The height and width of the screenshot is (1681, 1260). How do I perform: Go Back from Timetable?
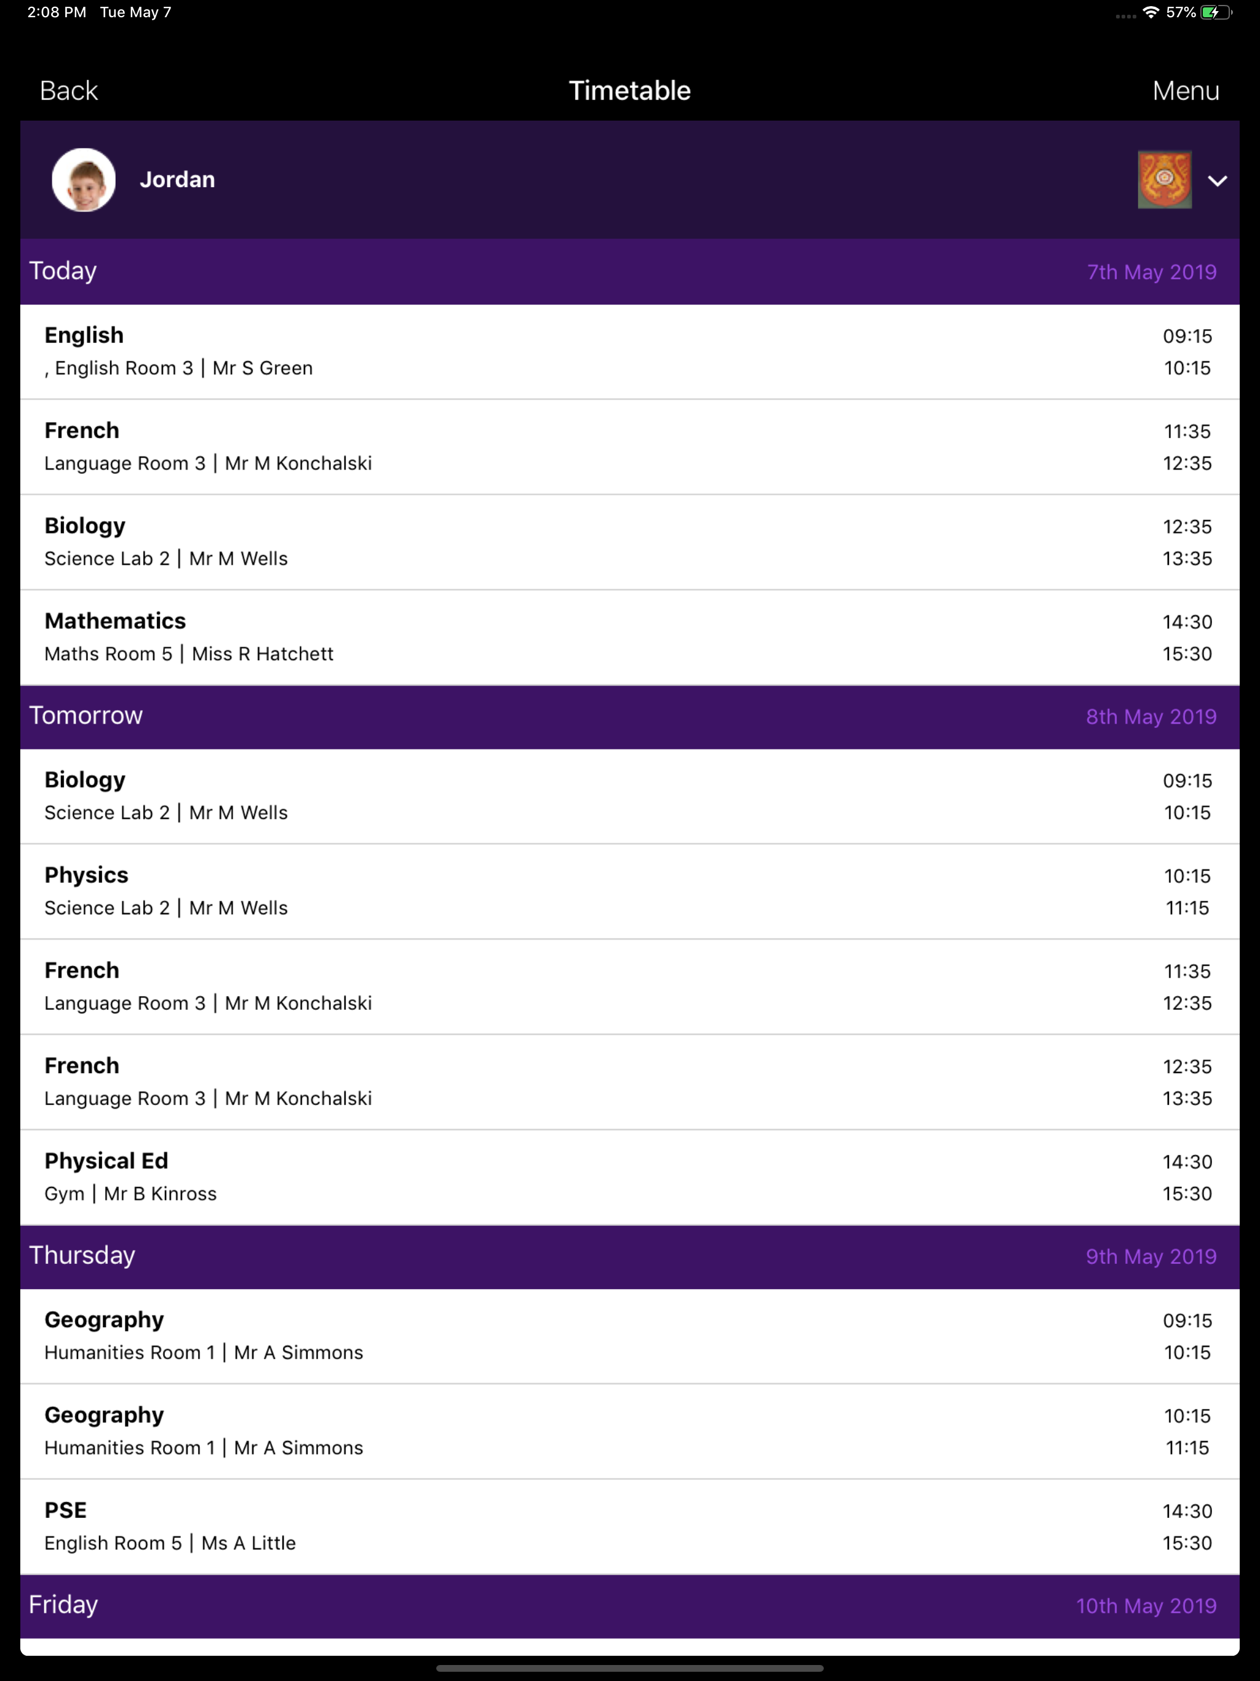[x=68, y=90]
